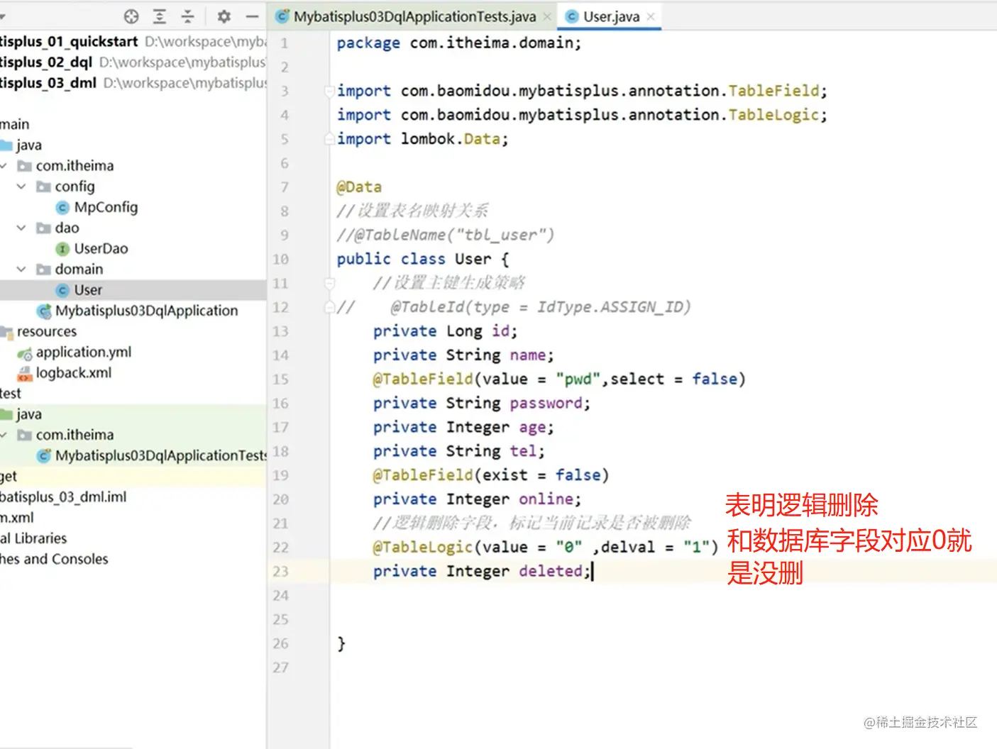Close the Mybatisplus03DqlApplicationTests.java tab
Image resolution: width=997 pixels, height=749 pixels.
pos(547,16)
